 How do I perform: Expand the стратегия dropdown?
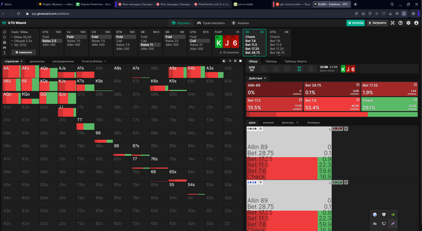click(13, 61)
